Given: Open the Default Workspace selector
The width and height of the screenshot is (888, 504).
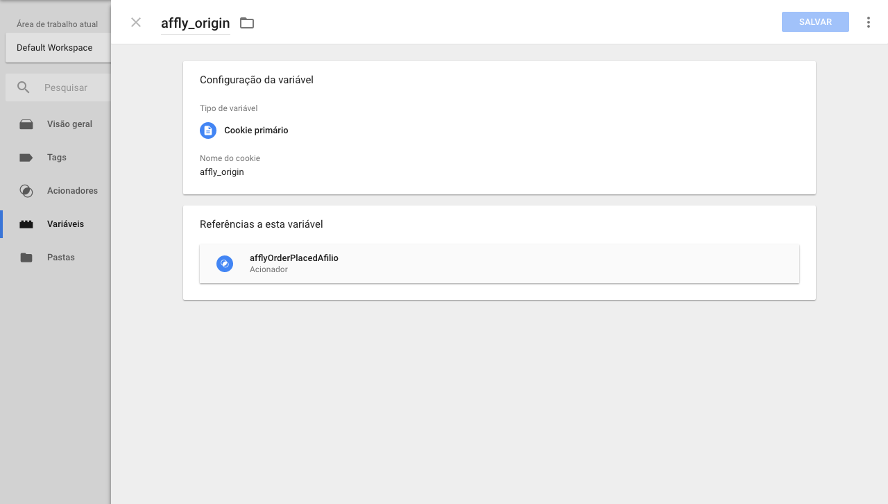Looking at the screenshot, I should pos(55,48).
